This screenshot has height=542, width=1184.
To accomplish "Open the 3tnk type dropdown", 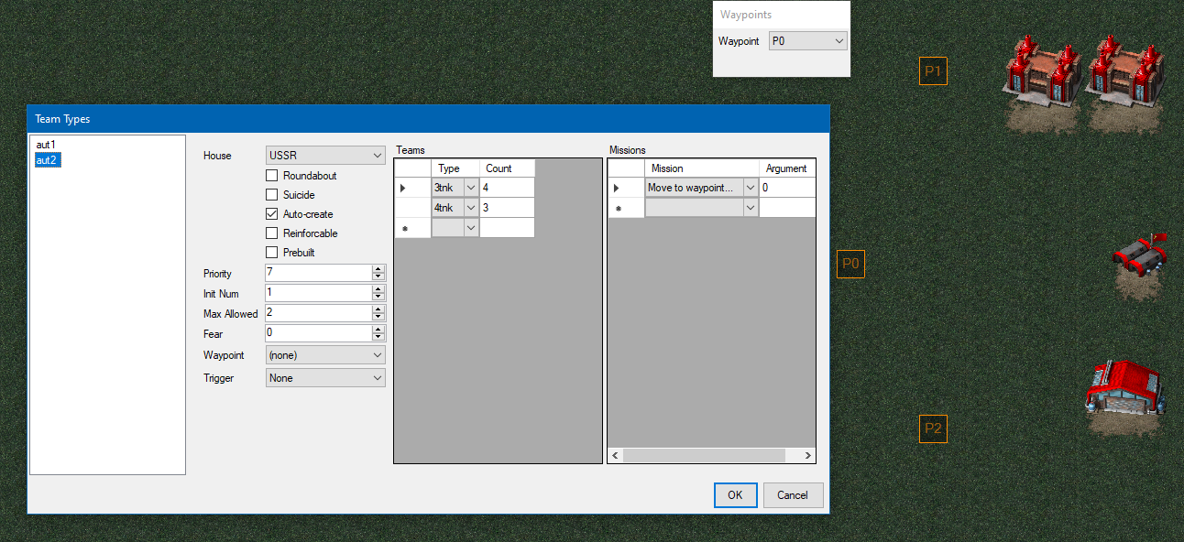I will (x=471, y=188).
